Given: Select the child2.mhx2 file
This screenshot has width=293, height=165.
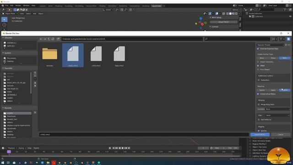Looking at the screenshot, I should 73,55.
